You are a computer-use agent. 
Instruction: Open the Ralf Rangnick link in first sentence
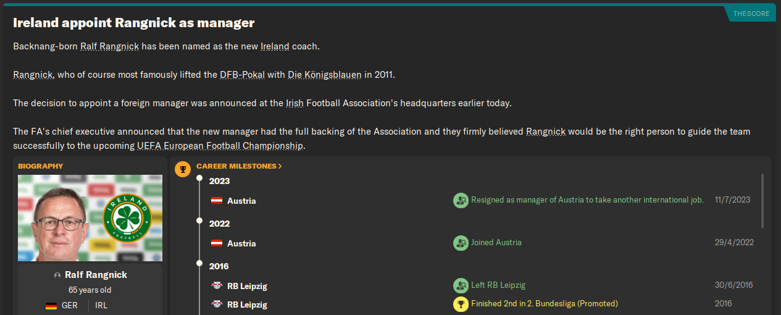[110, 47]
